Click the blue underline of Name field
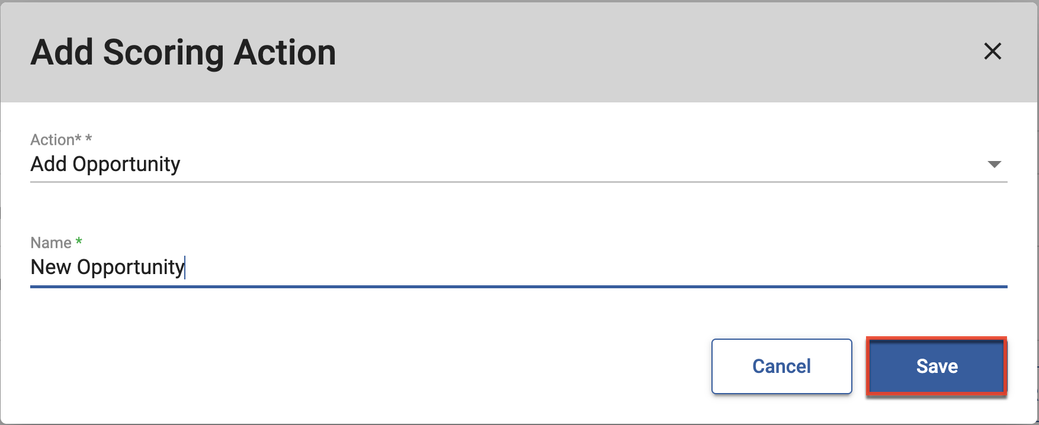Image resolution: width=1039 pixels, height=425 pixels. pos(518,287)
